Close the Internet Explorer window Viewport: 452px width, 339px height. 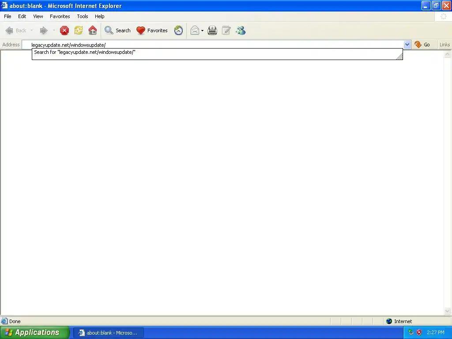pyautogui.click(x=446, y=5)
